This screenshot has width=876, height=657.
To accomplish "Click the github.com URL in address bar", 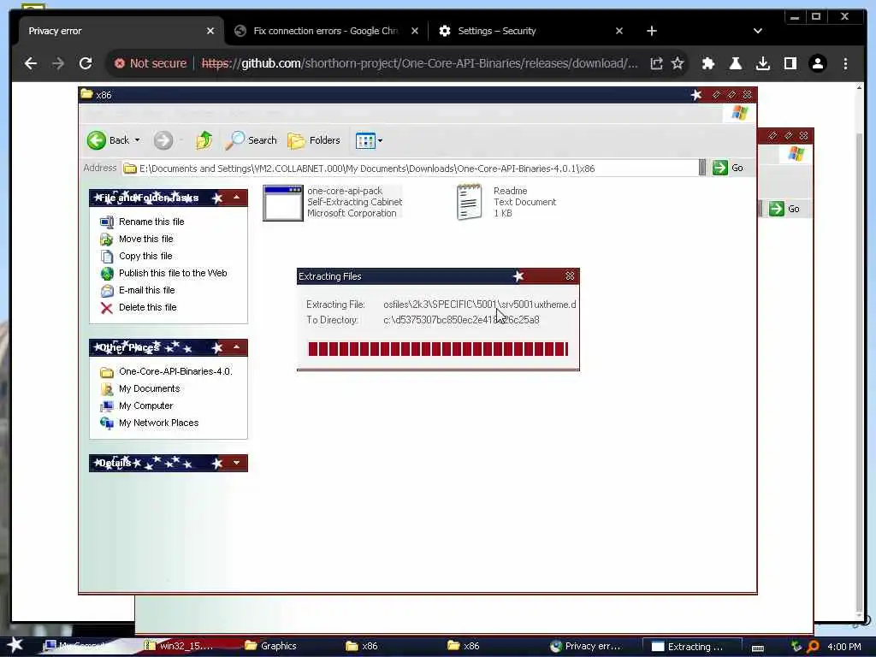I will (x=419, y=63).
